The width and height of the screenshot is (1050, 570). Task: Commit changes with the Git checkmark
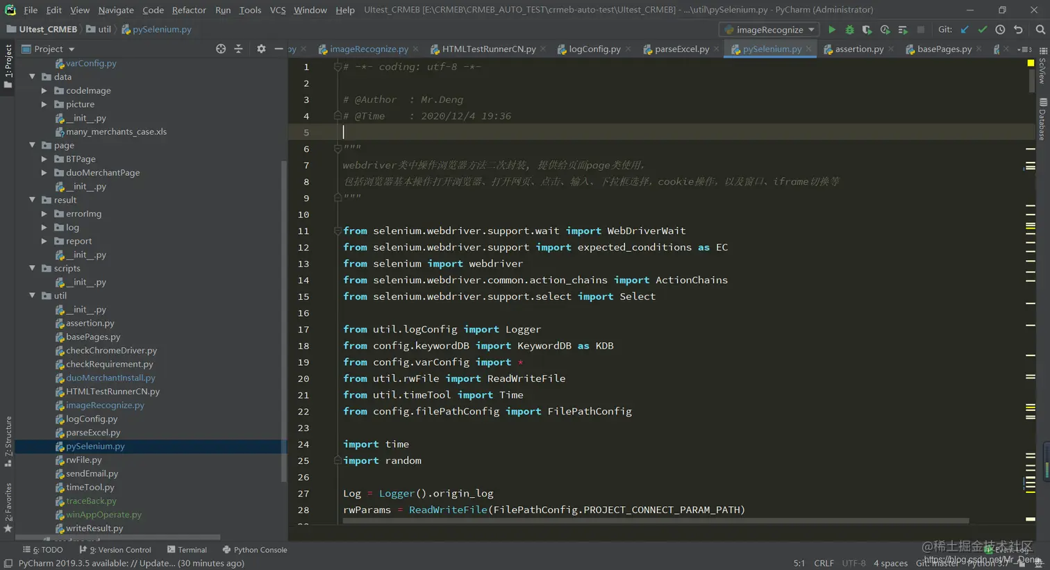(x=982, y=30)
